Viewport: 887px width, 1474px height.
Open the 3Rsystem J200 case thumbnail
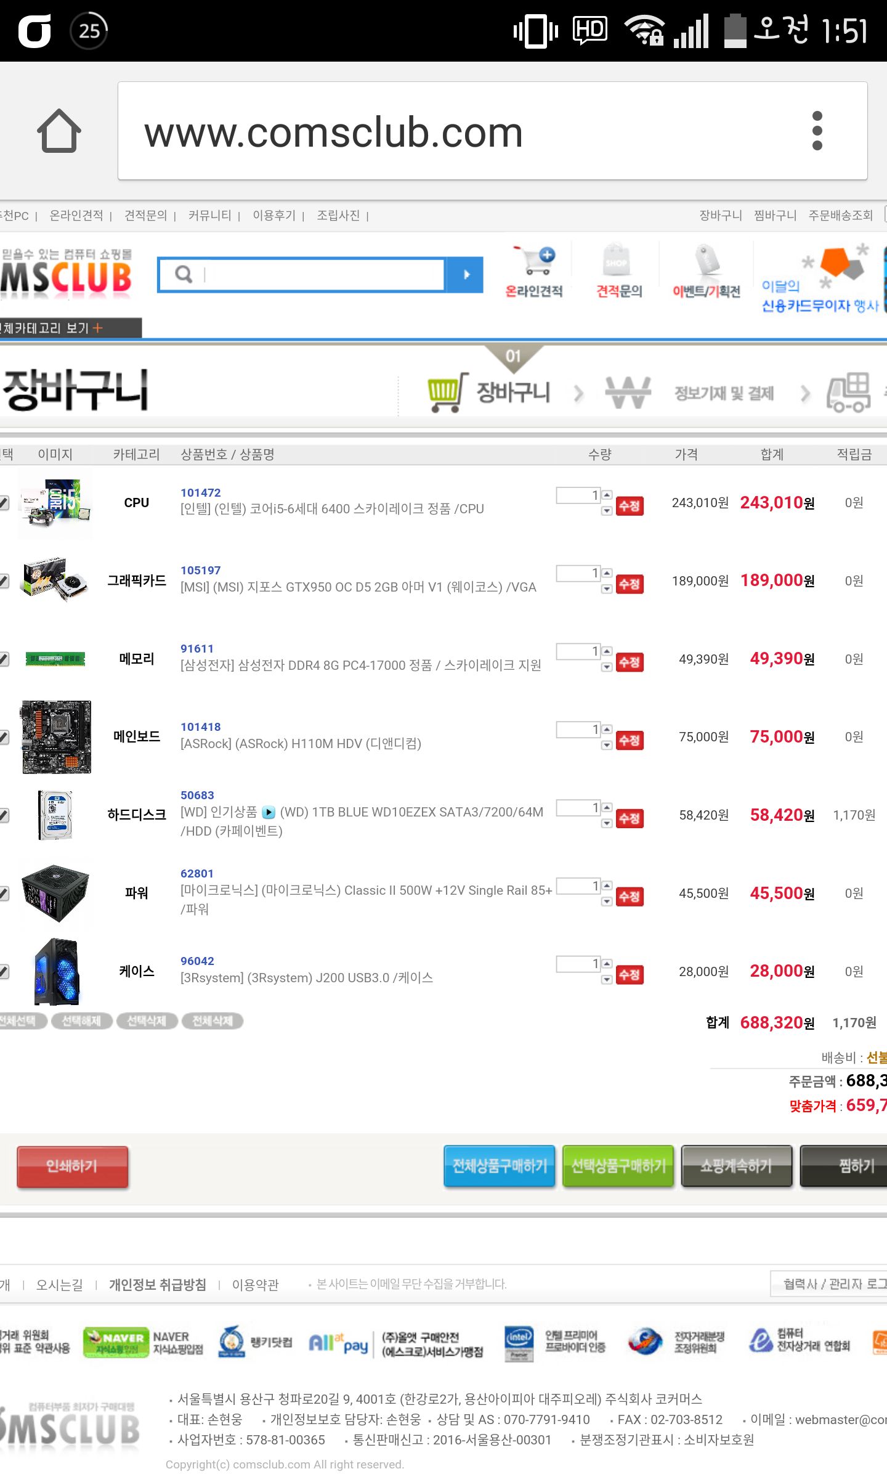click(56, 972)
